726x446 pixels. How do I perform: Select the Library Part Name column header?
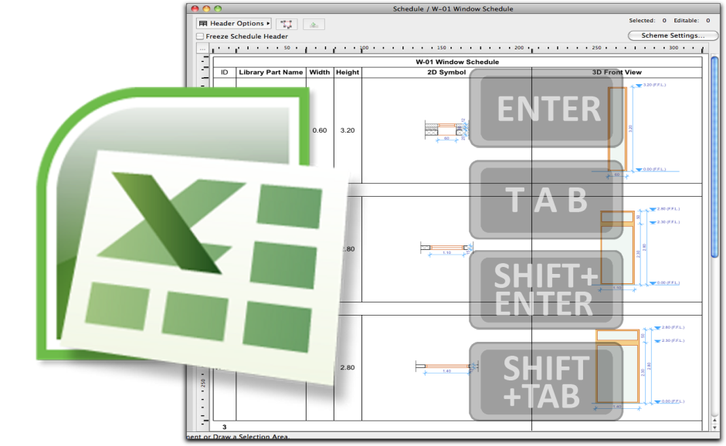point(271,73)
